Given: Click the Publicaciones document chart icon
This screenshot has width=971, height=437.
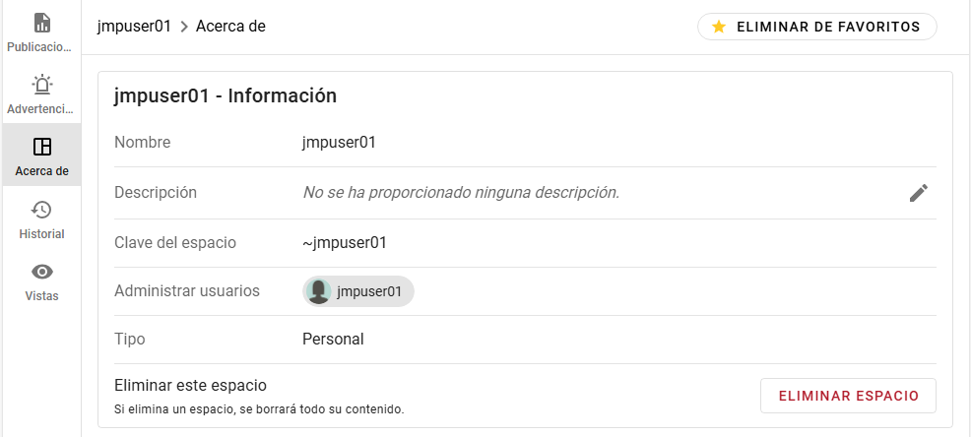Looking at the screenshot, I should click(41, 23).
